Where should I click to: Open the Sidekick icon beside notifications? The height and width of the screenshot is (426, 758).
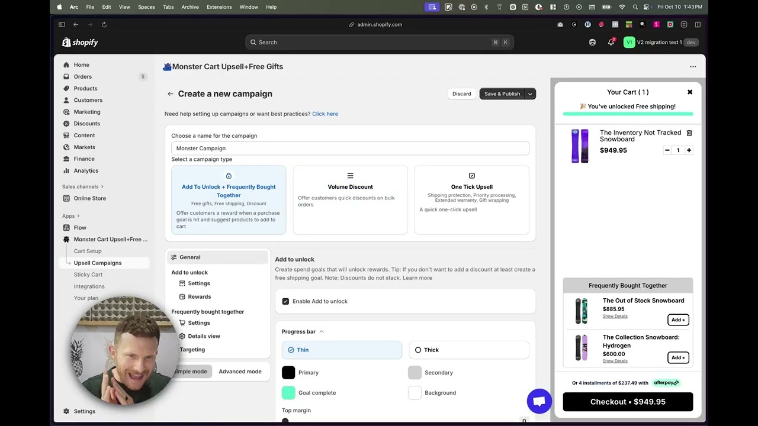click(592, 42)
